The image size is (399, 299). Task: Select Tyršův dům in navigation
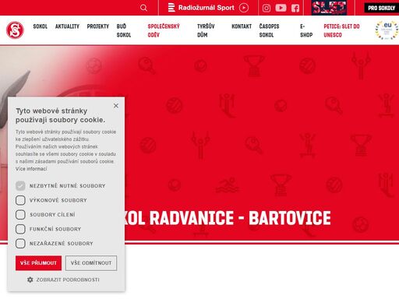click(x=206, y=30)
